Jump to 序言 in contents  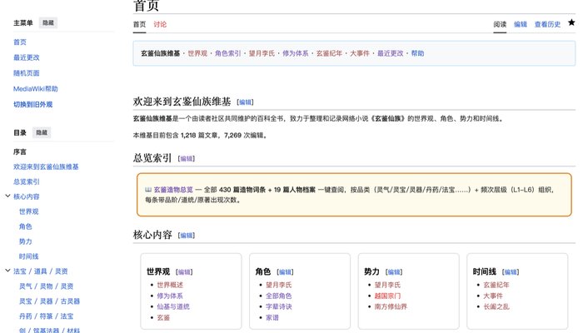click(20, 152)
